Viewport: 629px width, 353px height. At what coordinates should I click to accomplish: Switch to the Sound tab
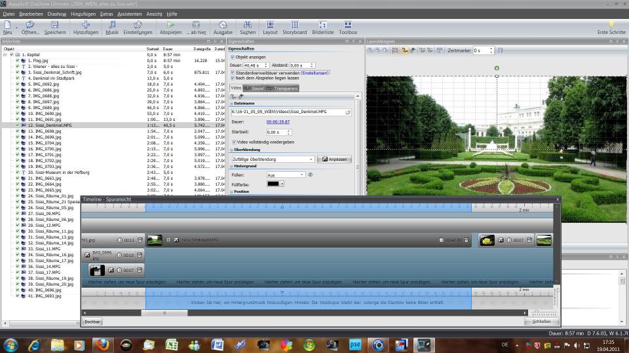click(x=254, y=88)
